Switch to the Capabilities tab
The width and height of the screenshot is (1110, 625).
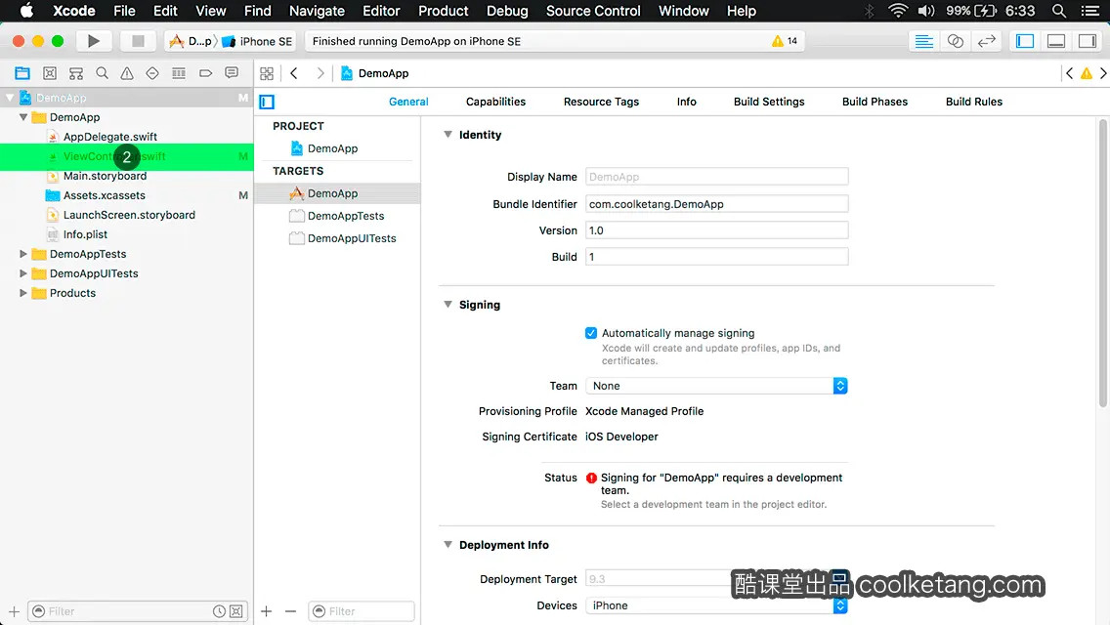(x=495, y=102)
